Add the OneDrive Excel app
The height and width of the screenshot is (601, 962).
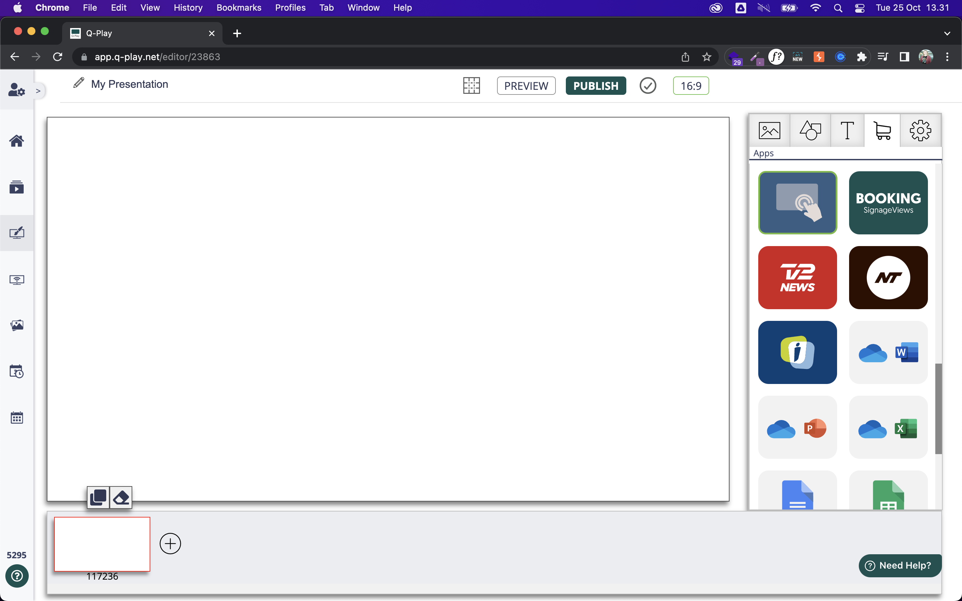888,427
